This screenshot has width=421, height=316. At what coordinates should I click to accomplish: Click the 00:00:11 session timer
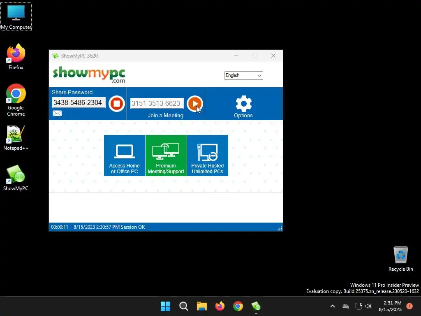[x=59, y=227]
